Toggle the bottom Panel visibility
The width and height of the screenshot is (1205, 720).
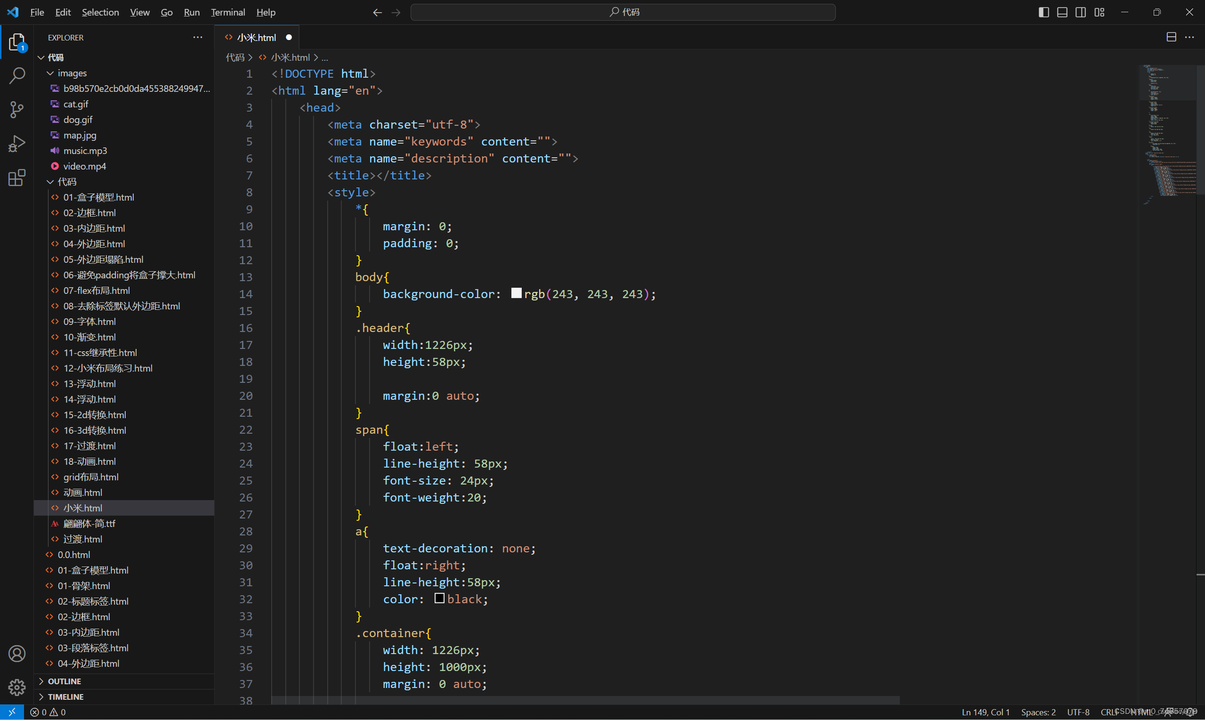pyautogui.click(x=1062, y=12)
